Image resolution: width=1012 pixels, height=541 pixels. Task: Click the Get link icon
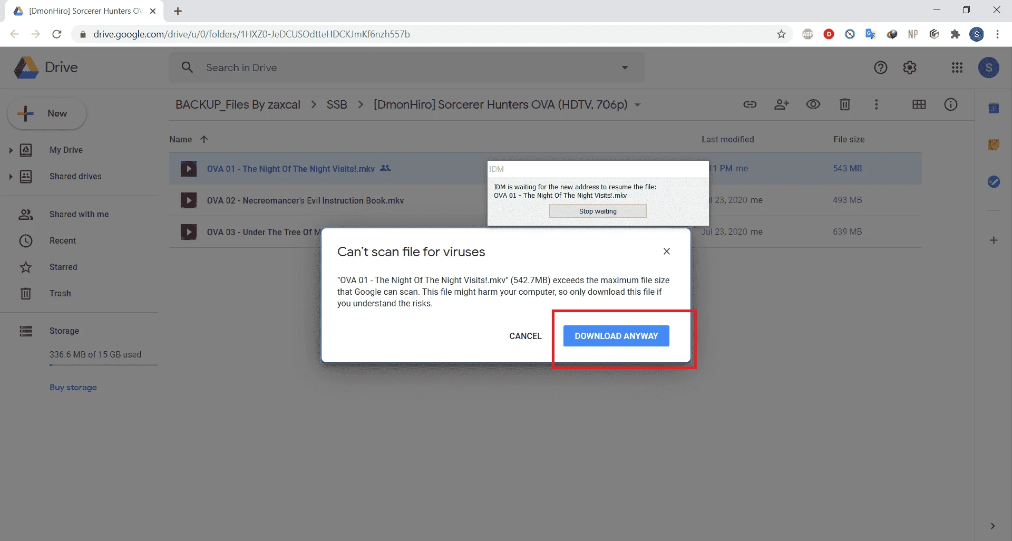point(750,104)
